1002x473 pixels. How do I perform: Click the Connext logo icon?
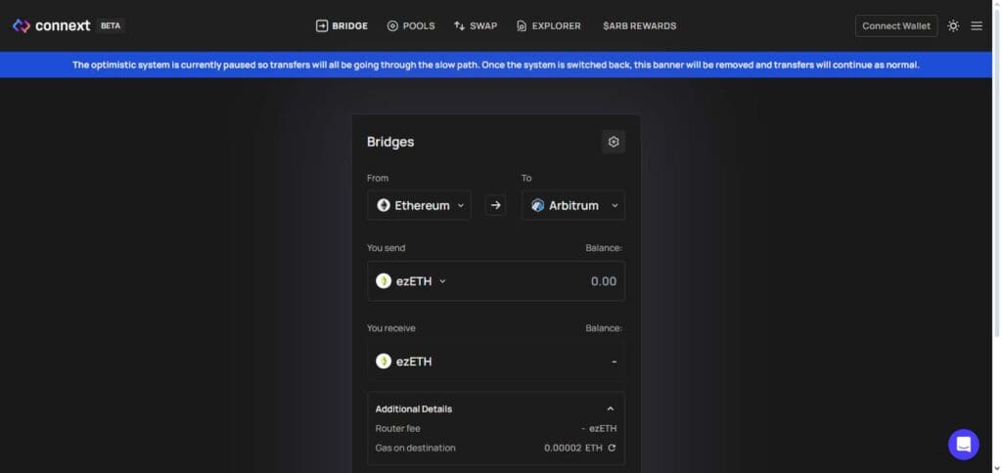tap(22, 26)
